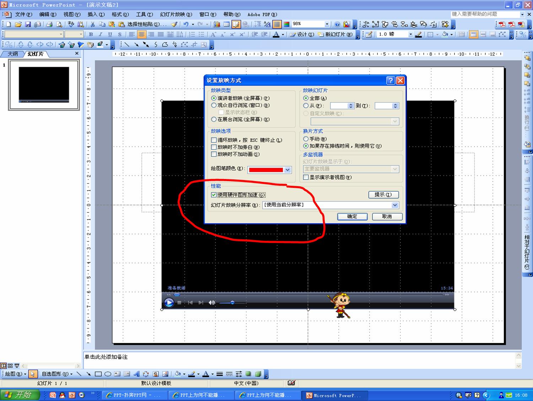Open the Tools menu
This screenshot has width=533, height=401.
coord(144,15)
